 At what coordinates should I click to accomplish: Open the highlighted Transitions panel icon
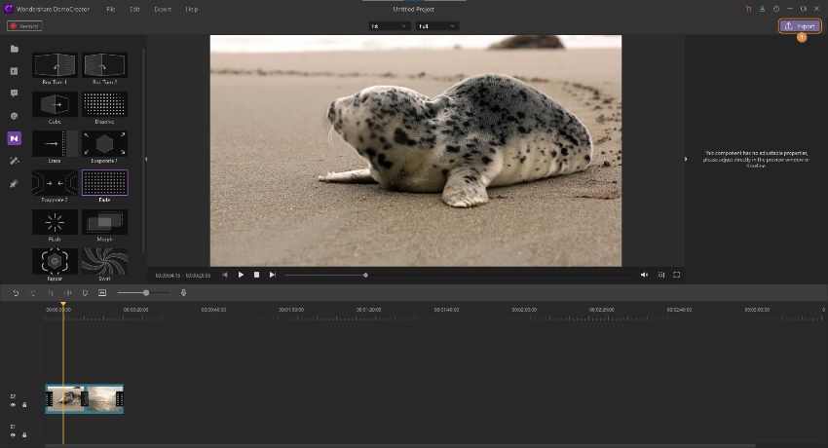(15, 138)
